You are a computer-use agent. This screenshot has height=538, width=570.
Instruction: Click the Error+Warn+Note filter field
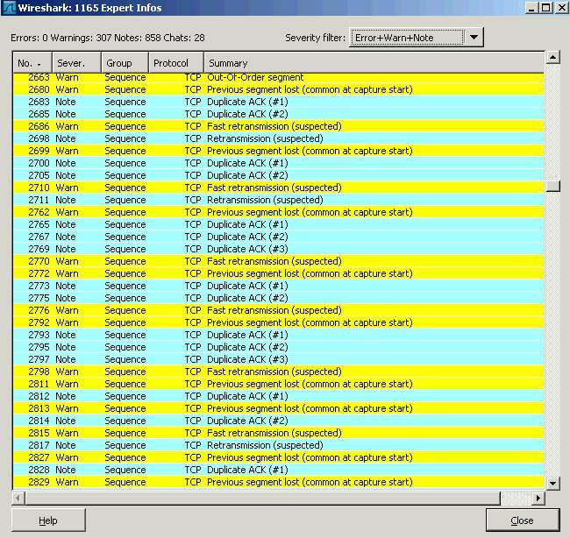click(407, 38)
